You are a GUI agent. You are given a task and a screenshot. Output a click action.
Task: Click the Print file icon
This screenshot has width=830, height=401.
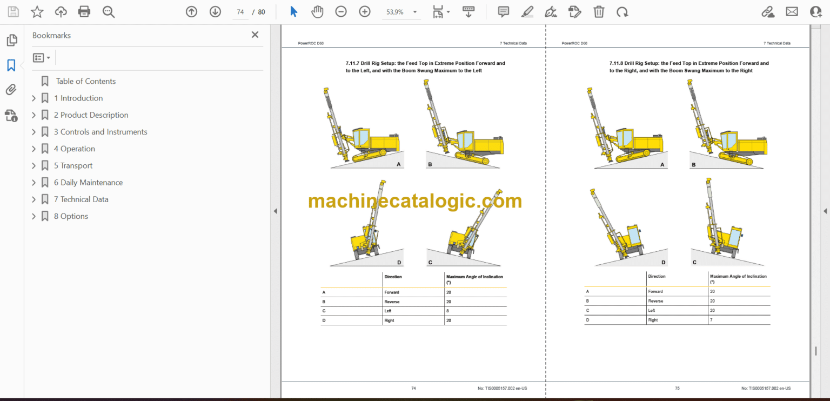coord(84,12)
